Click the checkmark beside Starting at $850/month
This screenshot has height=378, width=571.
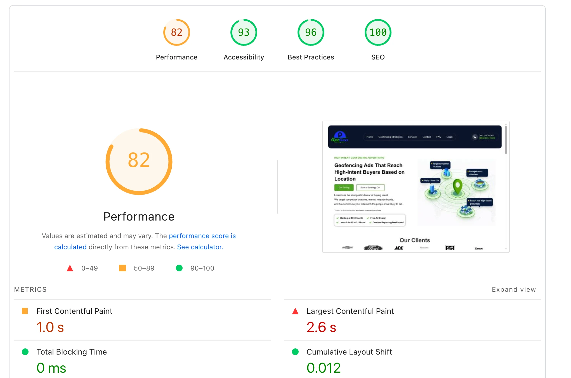click(x=337, y=218)
